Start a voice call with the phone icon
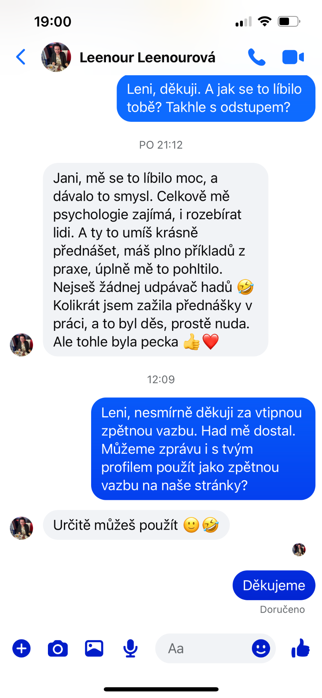322x698 pixels. coord(257,57)
